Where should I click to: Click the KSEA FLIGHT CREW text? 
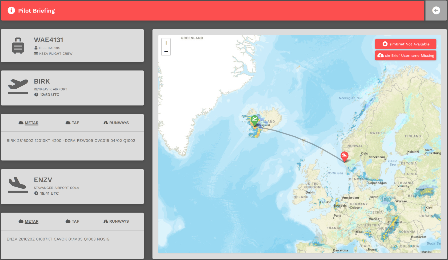click(x=56, y=54)
